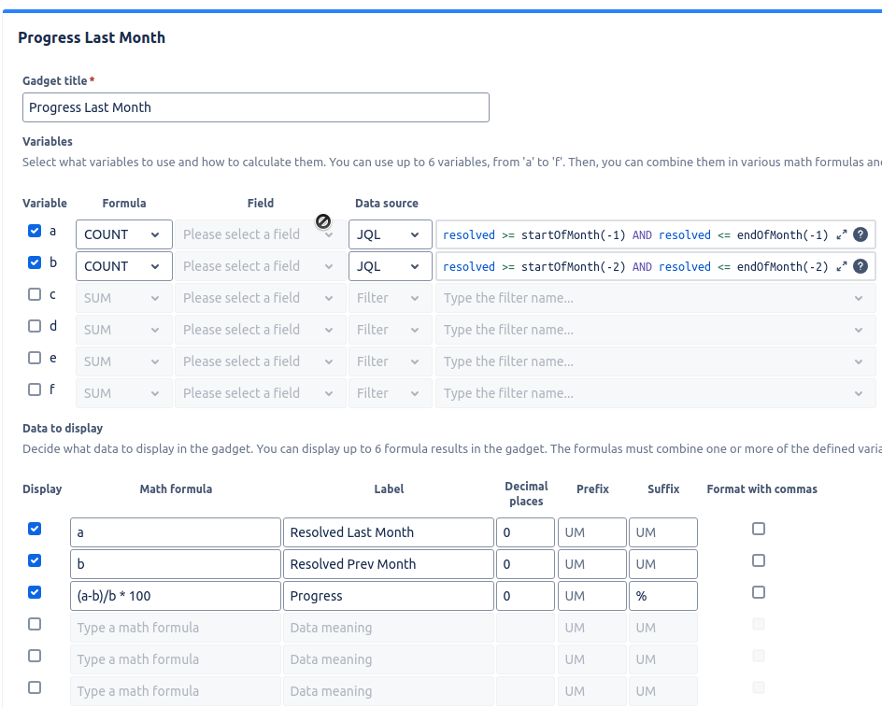The height and width of the screenshot is (708, 882).
Task: Edit math formula field containing 'a'
Action: pyautogui.click(x=176, y=532)
